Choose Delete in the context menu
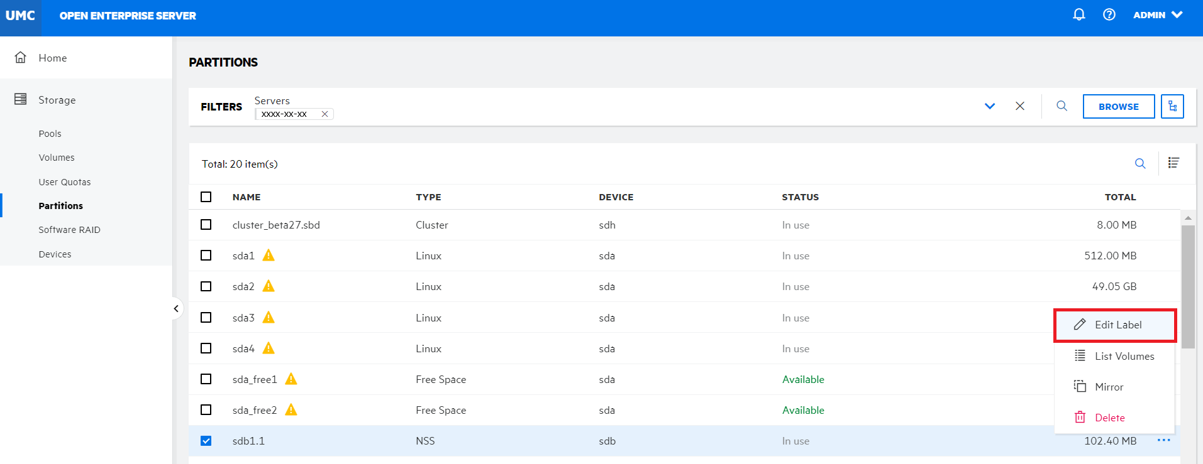The image size is (1203, 464). pos(1109,418)
